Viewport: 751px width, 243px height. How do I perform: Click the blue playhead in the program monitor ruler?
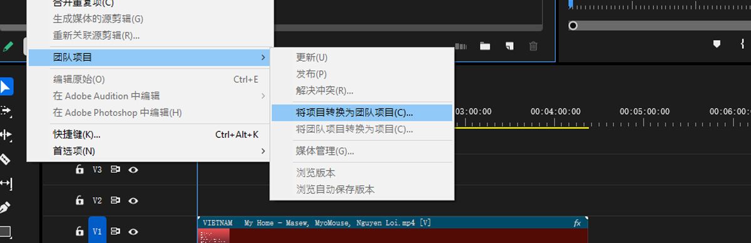pyautogui.click(x=571, y=4)
